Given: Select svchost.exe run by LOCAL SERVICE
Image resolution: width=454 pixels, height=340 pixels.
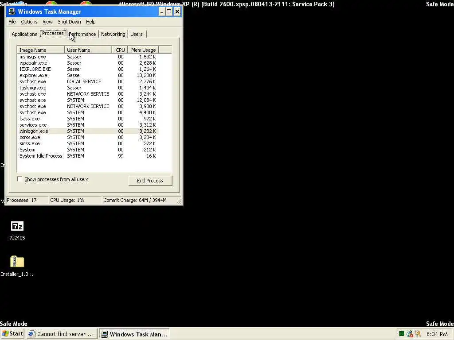Looking at the screenshot, I should coord(88,81).
